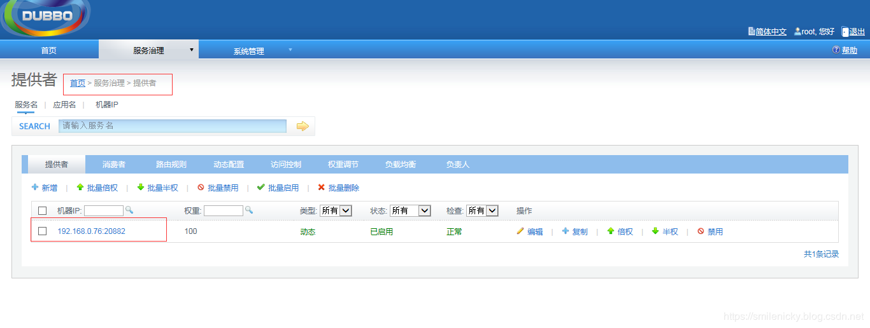This screenshot has height=328, width=870.
Task: Click the 请输入服务名 search input field
Action: click(x=173, y=126)
